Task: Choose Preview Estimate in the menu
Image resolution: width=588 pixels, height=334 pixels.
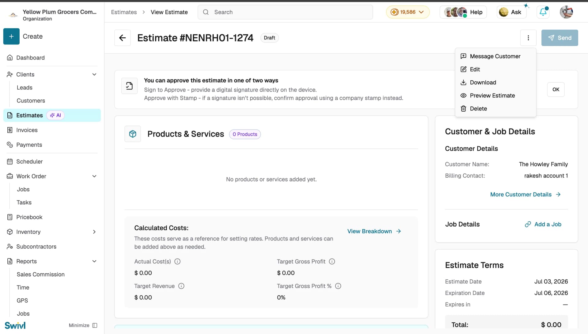Action: pos(495,95)
